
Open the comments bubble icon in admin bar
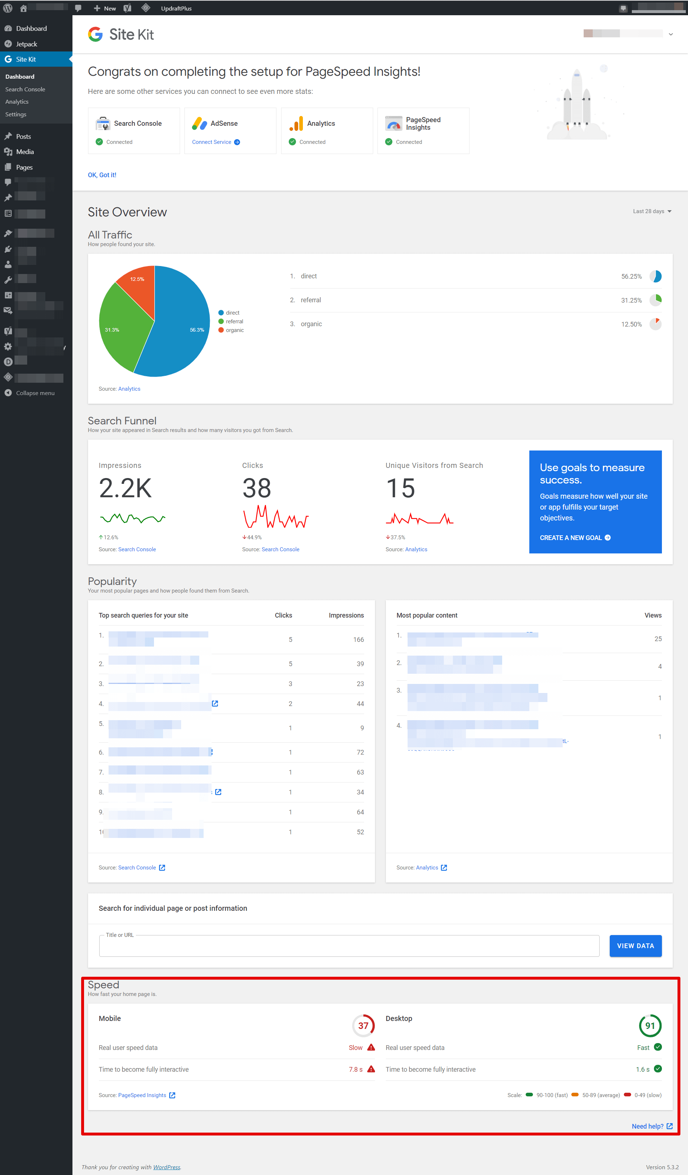[78, 8]
